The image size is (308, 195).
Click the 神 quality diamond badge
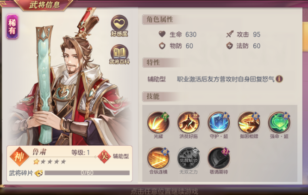point(19,157)
